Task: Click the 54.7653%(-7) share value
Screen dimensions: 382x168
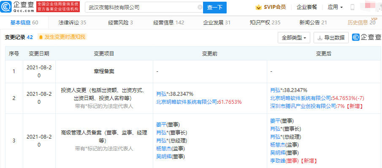Action: pos(348,98)
